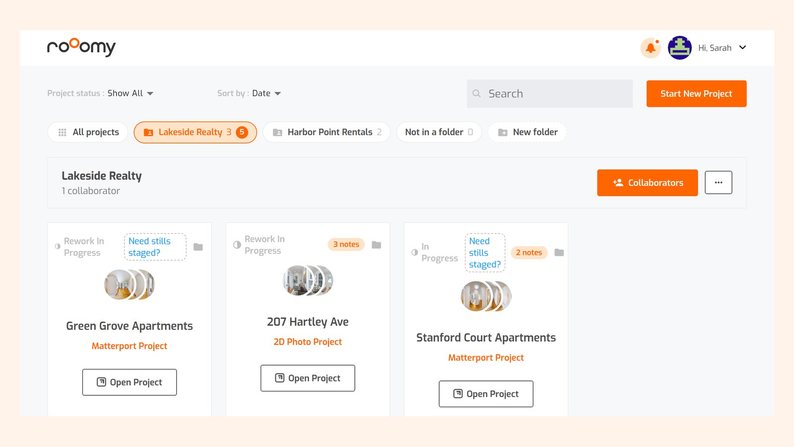Click the folder icon on Green Grove Apartments card

pyautogui.click(x=198, y=247)
